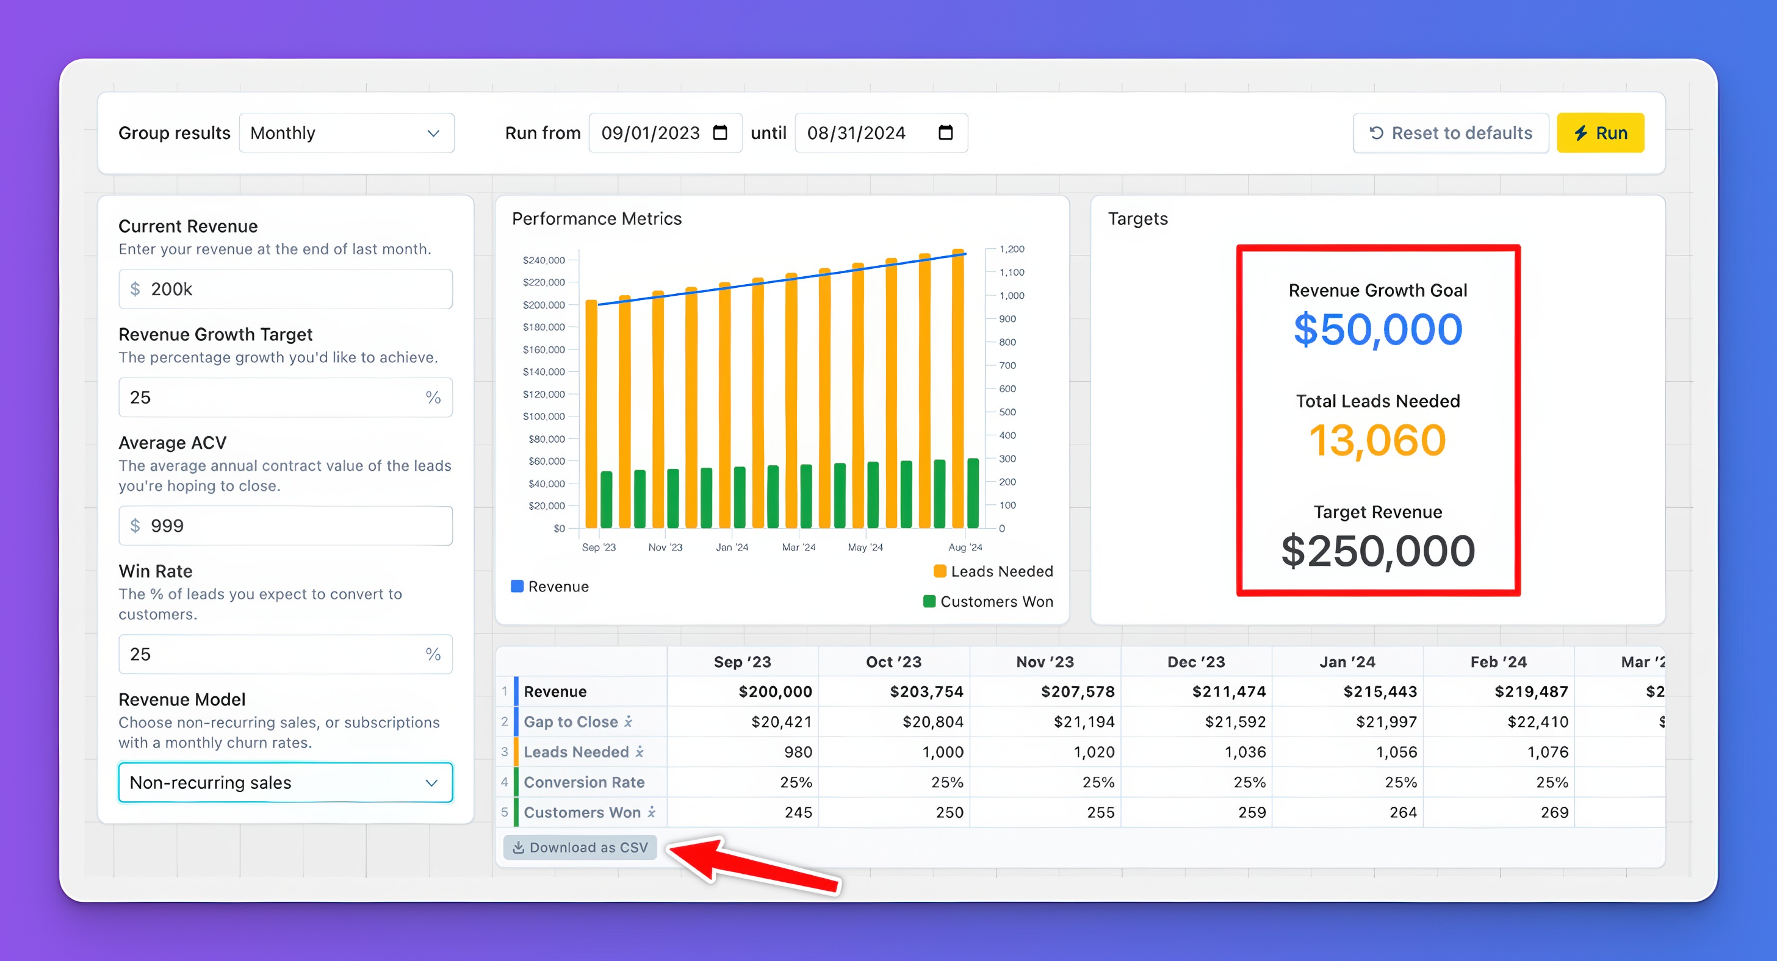Click the formula icon next to Leads Needed row
The image size is (1777, 961).
tap(640, 752)
